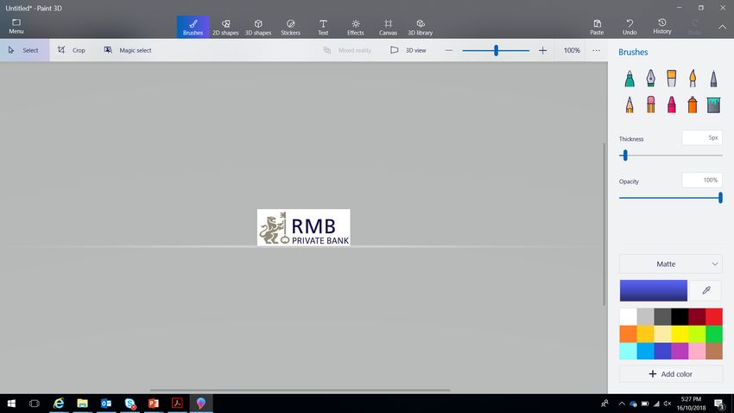Activate Magic select
The width and height of the screenshot is (734, 413).
click(128, 50)
